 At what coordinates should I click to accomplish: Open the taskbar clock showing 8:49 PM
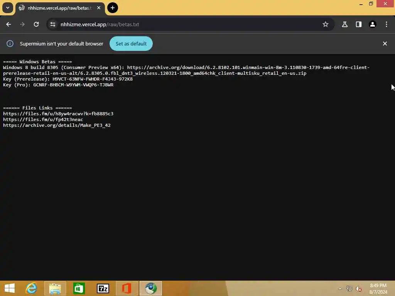pyautogui.click(x=378, y=289)
